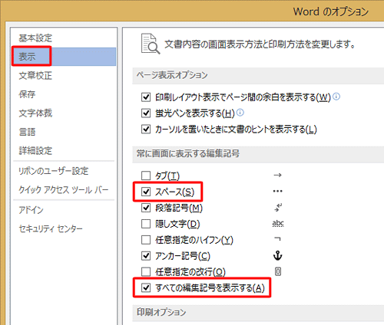Click the hidden text abc icon

point(278,224)
